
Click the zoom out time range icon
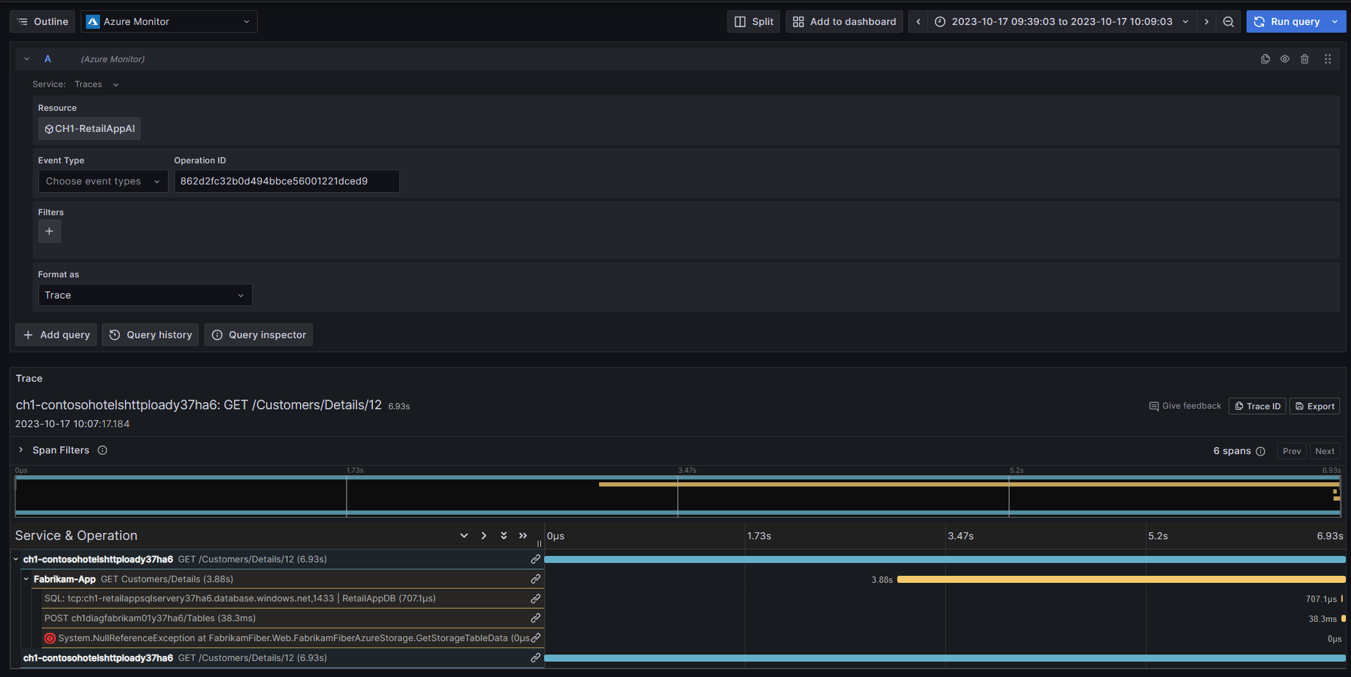[1228, 22]
